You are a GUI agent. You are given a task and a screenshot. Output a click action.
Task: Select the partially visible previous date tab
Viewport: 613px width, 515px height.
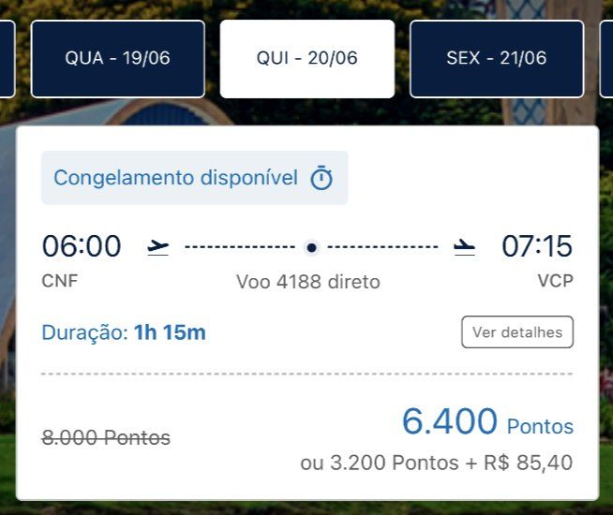pos(7,59)
